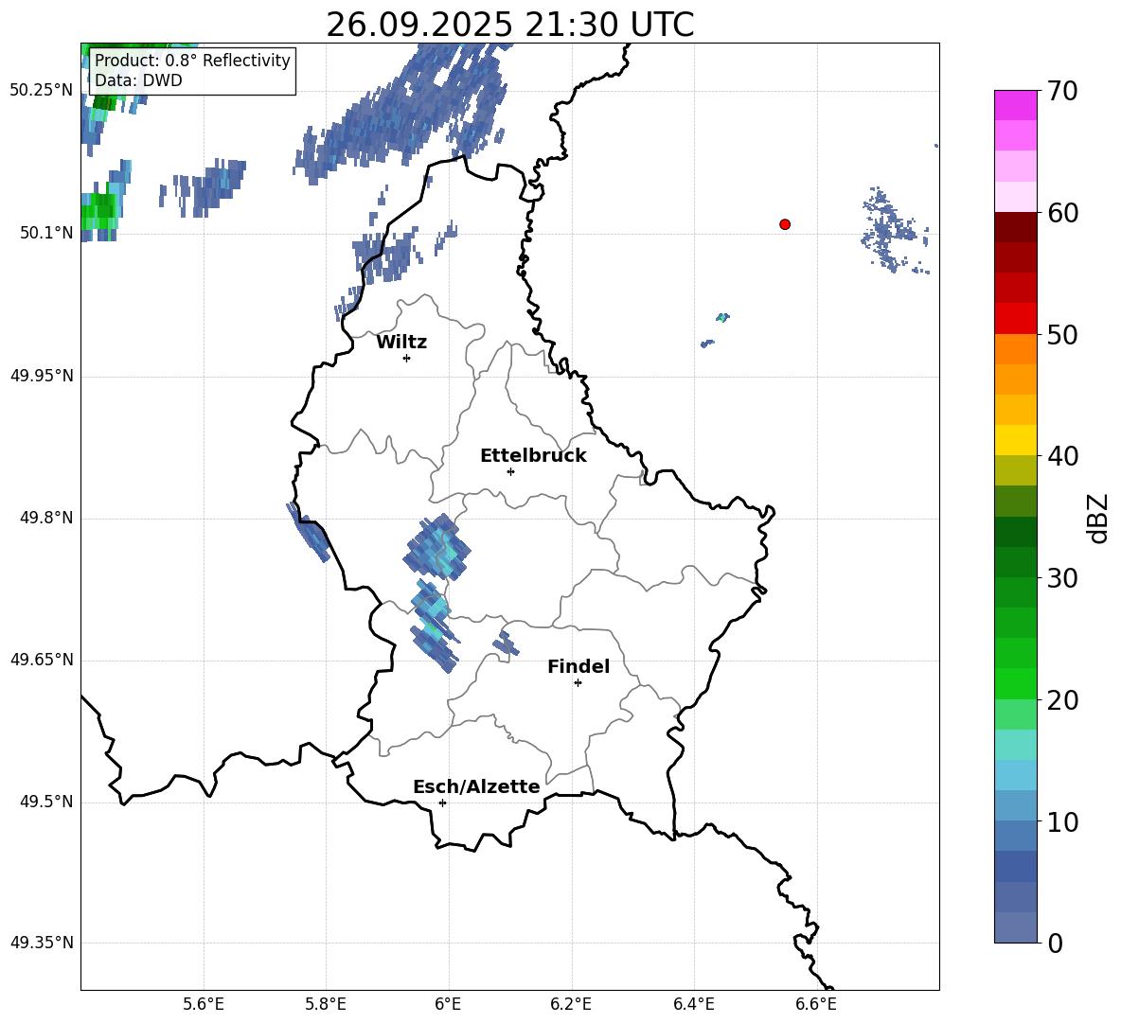Click the colorbar value 70
Viewport: 1121px width, 1023px height.
pyautogui.click(x=1063, y=91)
